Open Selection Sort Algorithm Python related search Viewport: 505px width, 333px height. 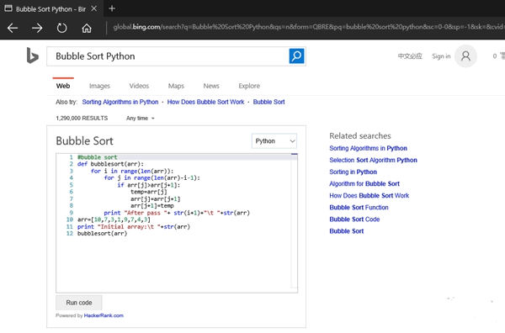[x=373, y=161]
